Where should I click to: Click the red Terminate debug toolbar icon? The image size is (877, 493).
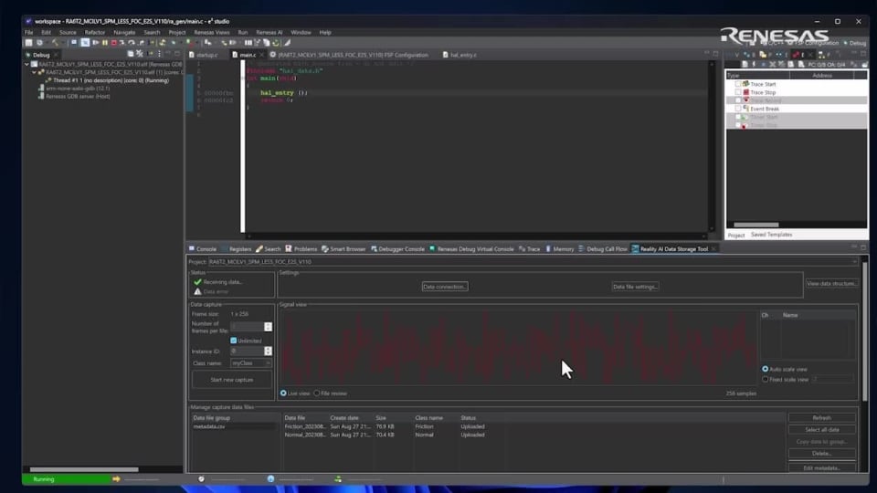113,43
